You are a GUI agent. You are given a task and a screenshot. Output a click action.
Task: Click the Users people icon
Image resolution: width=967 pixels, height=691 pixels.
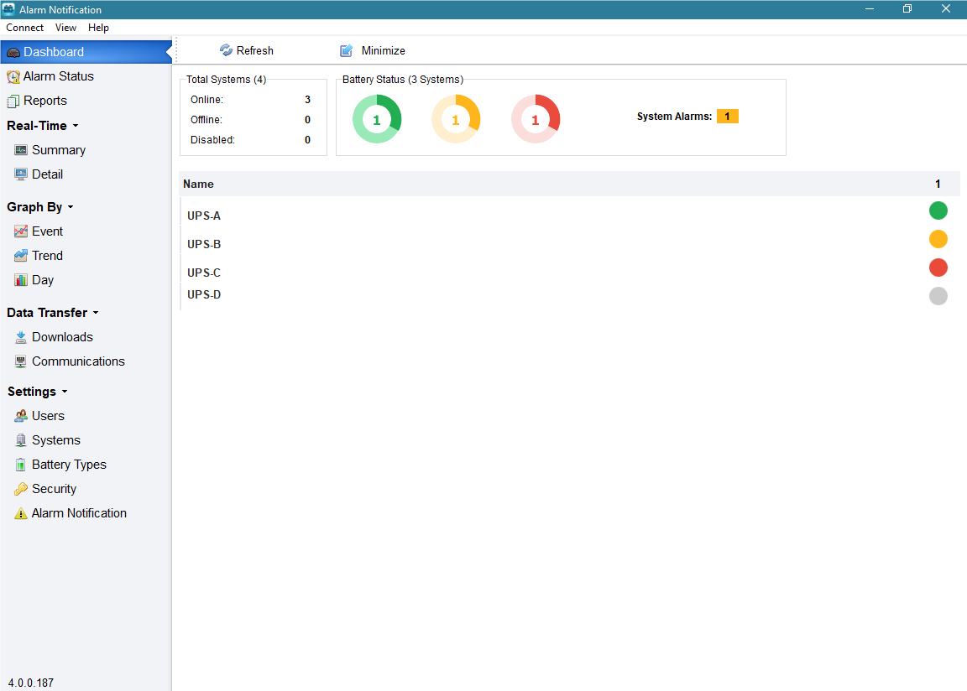(x=21, y=416)
